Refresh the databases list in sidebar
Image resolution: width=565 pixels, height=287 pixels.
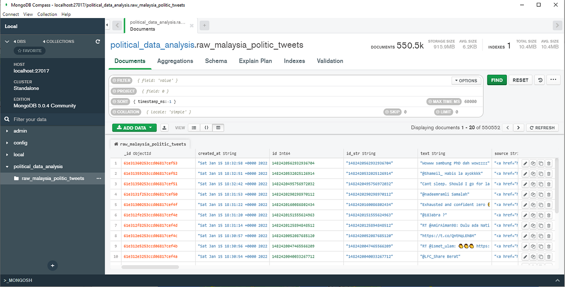(x=98, y=42)
